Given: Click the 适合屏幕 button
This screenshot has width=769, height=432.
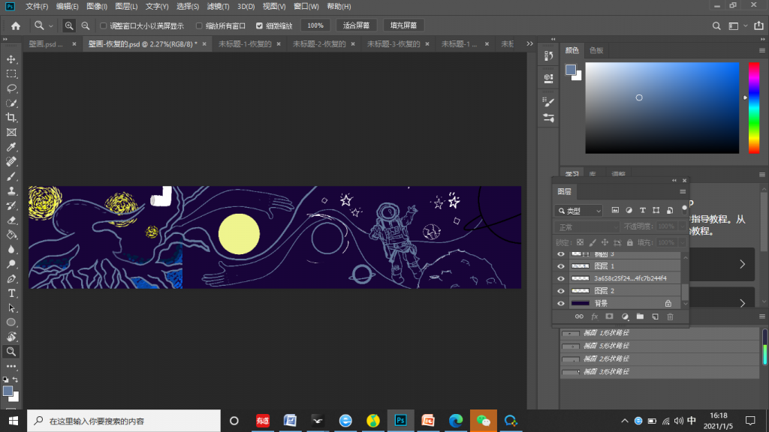Looking at the screenshot, I should click(356, 25).
